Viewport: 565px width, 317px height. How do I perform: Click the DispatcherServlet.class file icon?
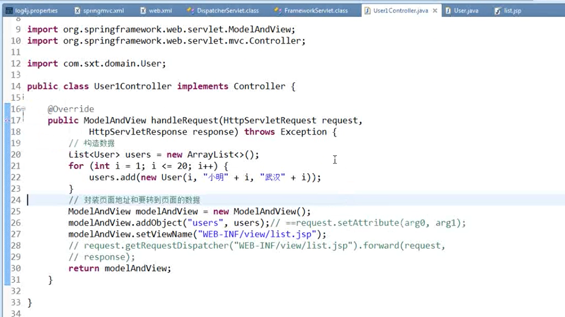coord(190,11)
